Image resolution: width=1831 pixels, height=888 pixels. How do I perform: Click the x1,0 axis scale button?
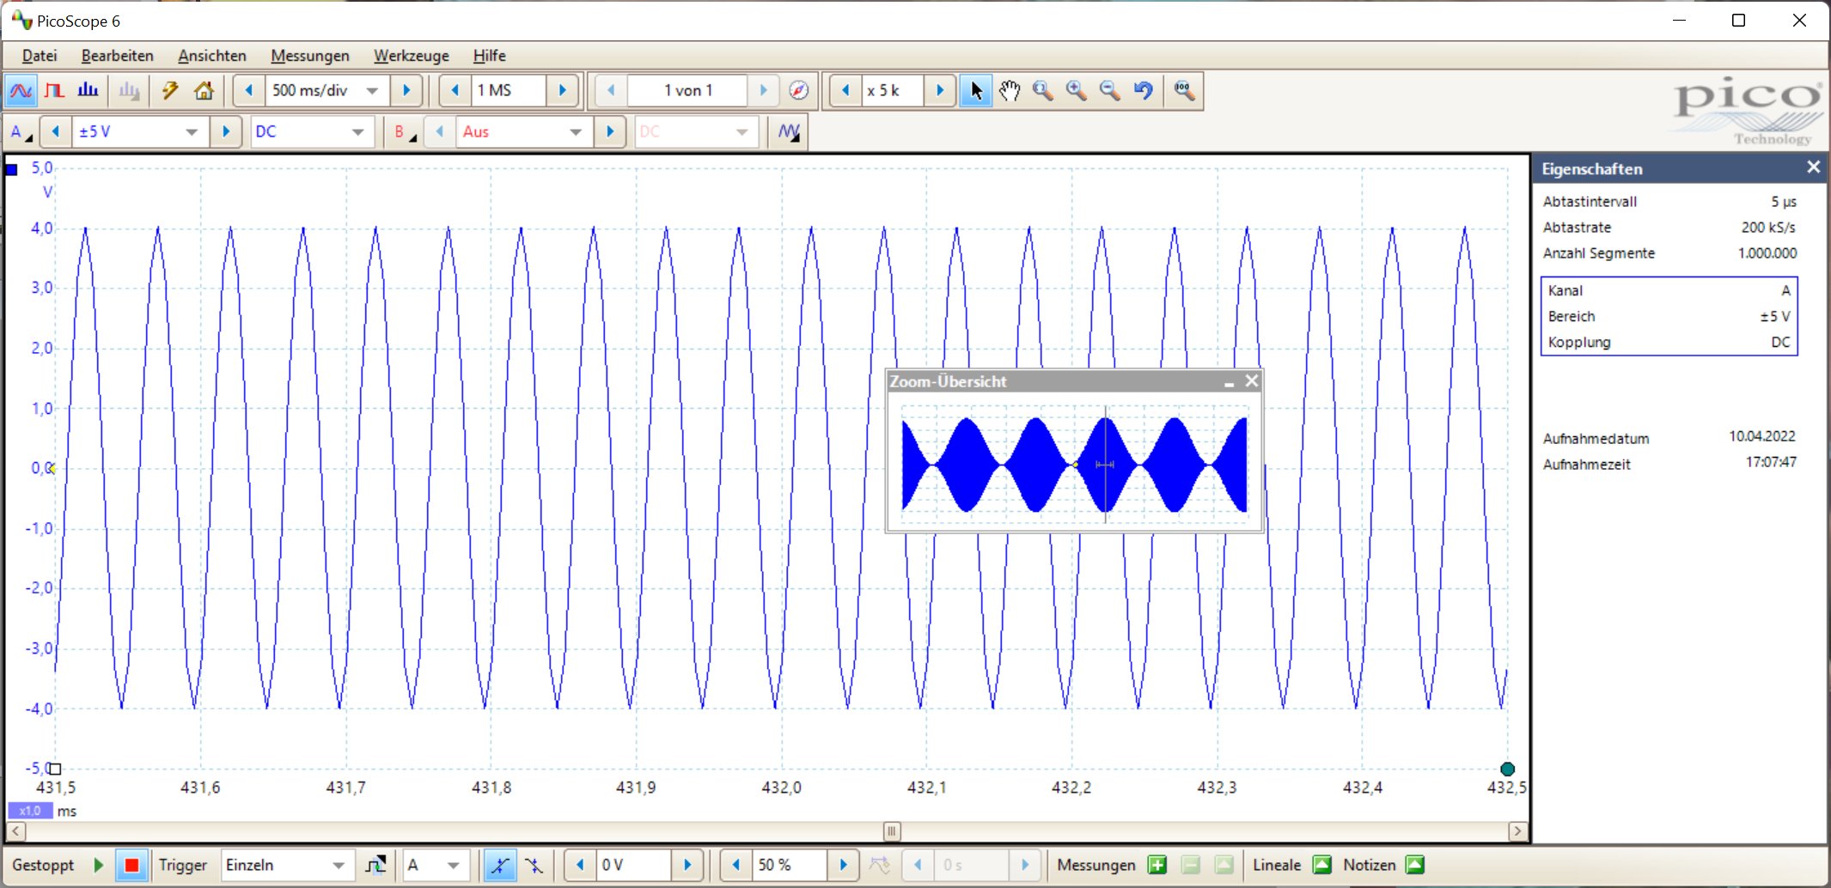point(30,811)
